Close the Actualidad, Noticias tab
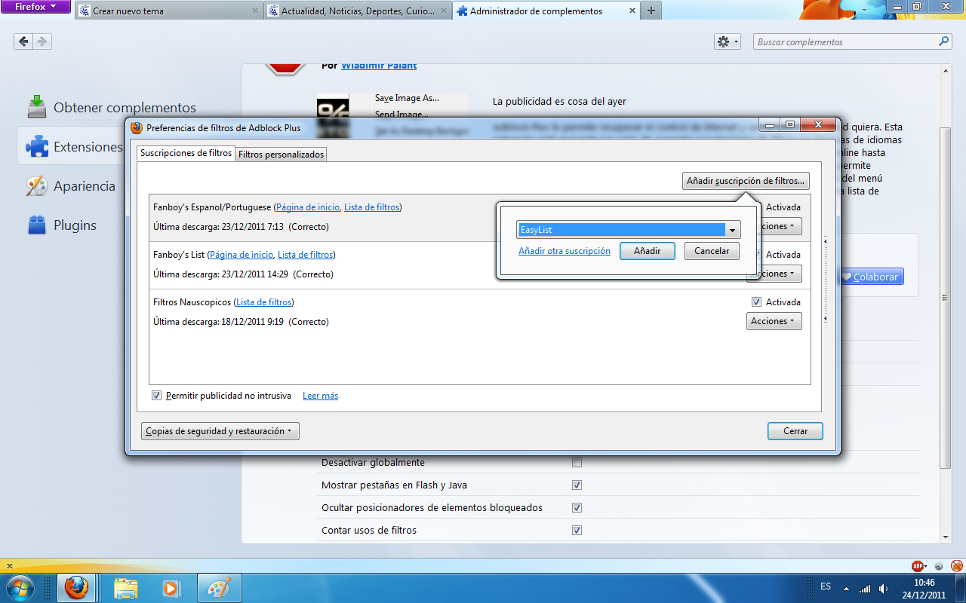 (x=443, y=11)
